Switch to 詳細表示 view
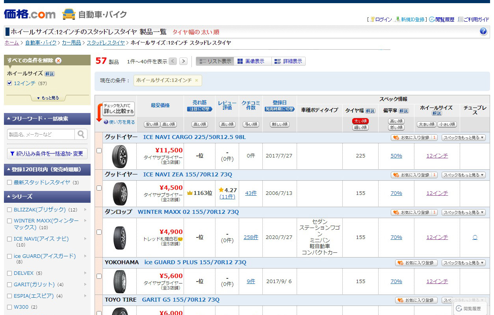Image resolution: width=494 pixels, height=315 pixels. tap(288, 61)
